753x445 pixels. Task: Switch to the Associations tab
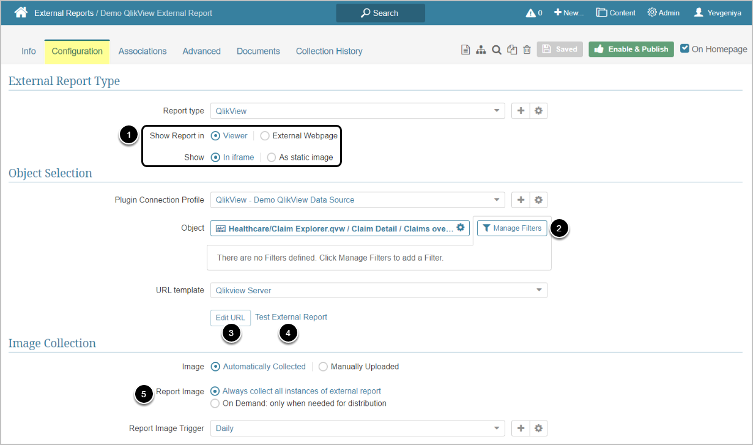pos(143,51)
